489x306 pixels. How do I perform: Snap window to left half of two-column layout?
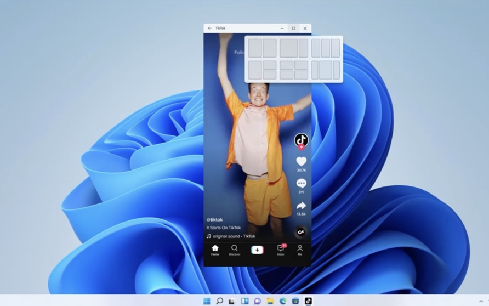tap(255, 48)
